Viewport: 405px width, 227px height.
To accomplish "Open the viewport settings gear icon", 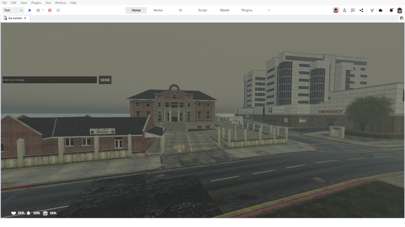I will click(401, 18).
